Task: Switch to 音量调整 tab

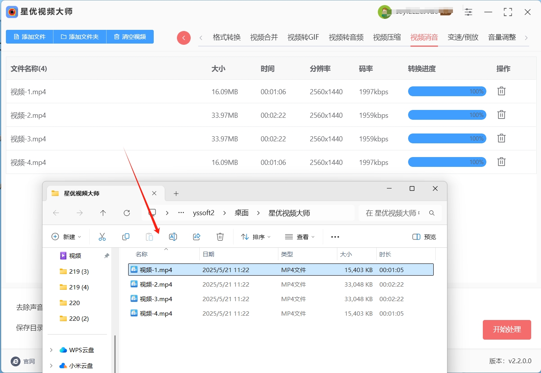Action: 502,37
